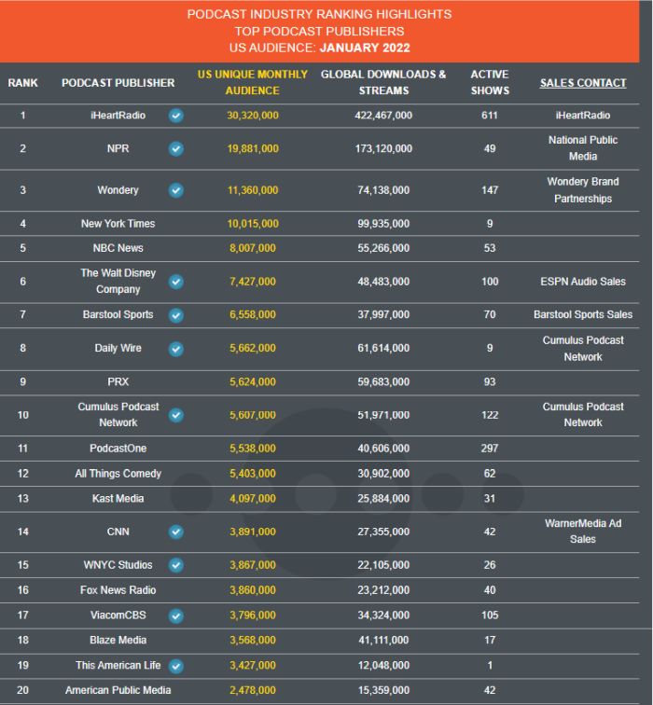The height and width of the screenshot is (705, 653).
Task: Select the Blaze Media publisher name
Action: pyautogui.click(x=118, y=641)
